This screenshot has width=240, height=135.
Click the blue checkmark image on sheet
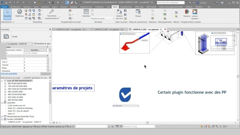[x=125, y=95]
